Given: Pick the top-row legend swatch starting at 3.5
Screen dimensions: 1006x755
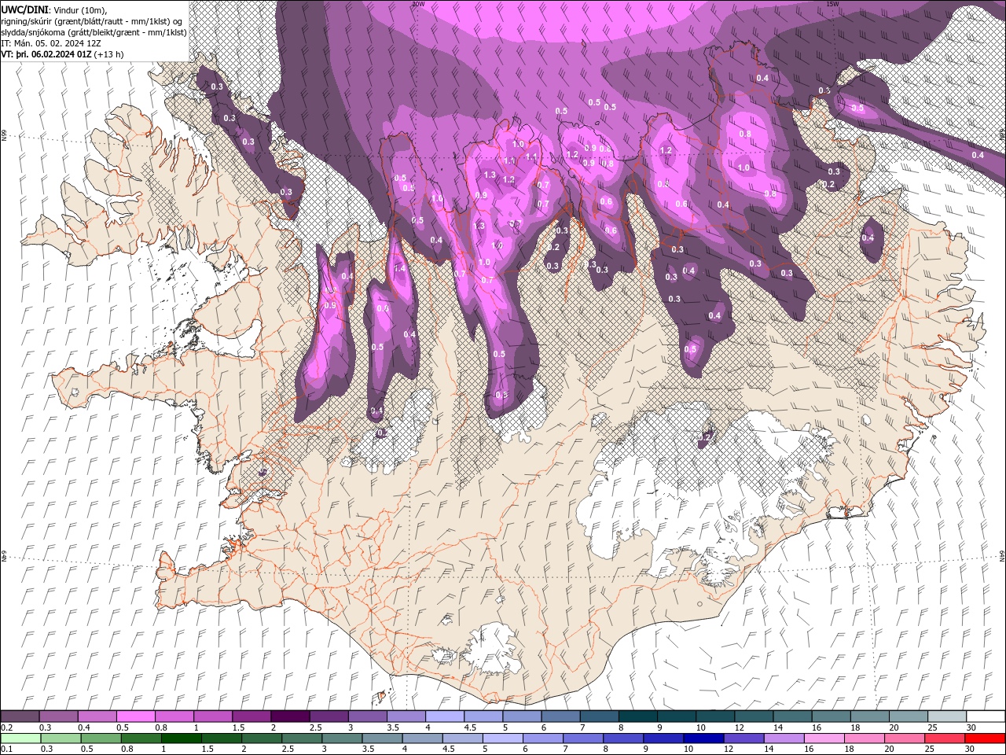Looking at the screenshot, I should [x=406, y=716].
